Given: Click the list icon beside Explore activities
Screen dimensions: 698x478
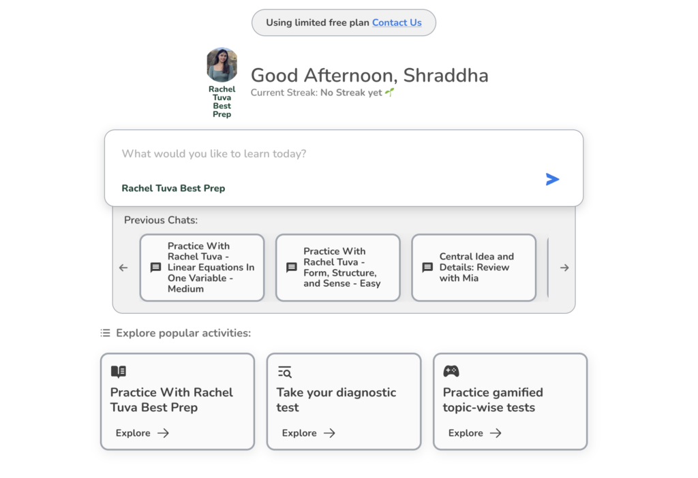Looking at the screenshot, I should click(x=105, y=333).
